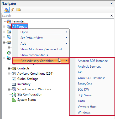
Task: Click the green circular gauge icon
Action: pos(9,53)
